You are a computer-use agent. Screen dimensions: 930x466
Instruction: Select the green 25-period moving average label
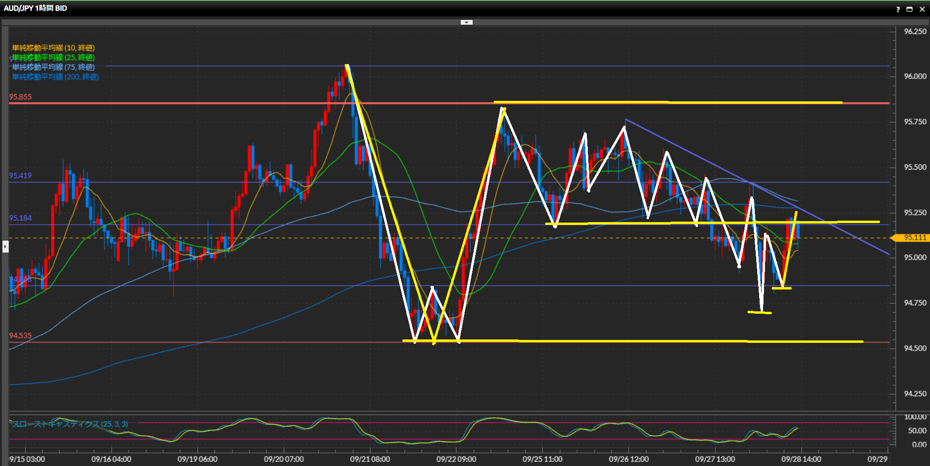coord(53,58)
